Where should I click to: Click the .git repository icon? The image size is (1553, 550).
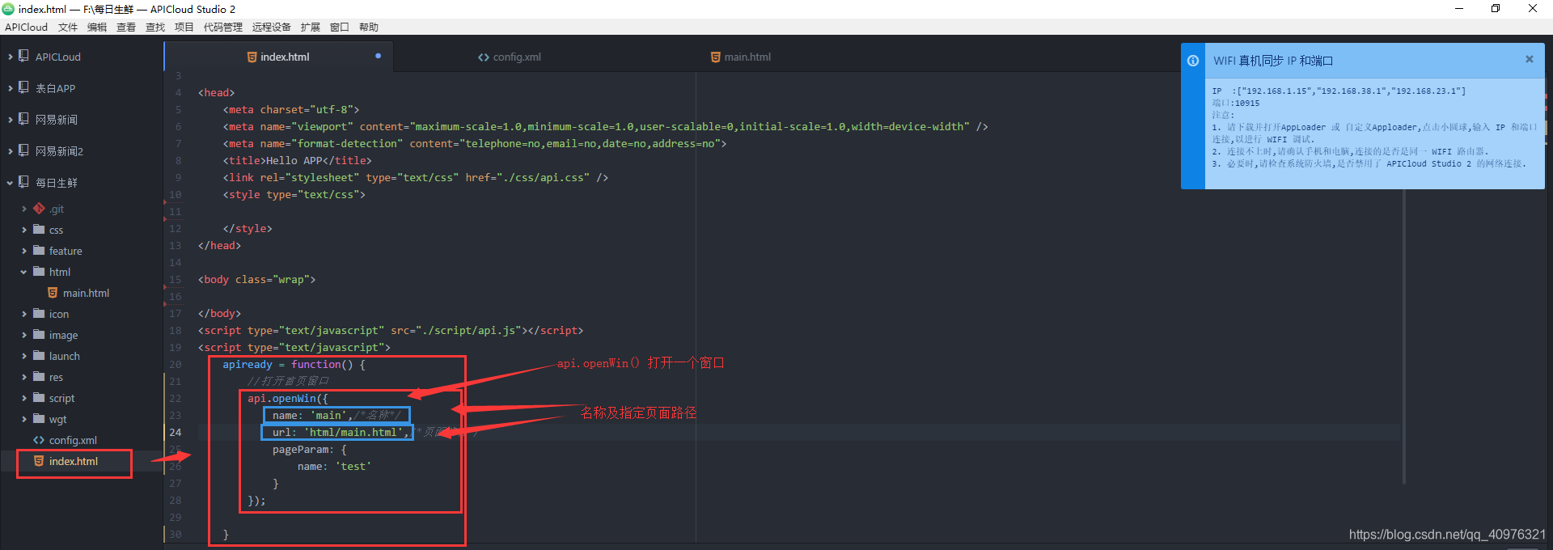(x=39, y=209)
